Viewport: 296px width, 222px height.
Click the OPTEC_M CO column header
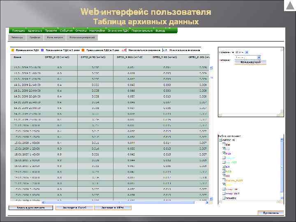coord(57,57)
